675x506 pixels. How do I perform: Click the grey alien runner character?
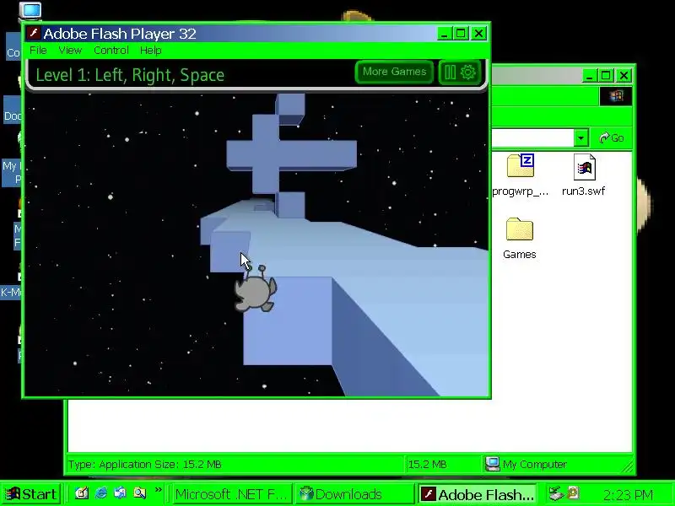coord(256,289)
